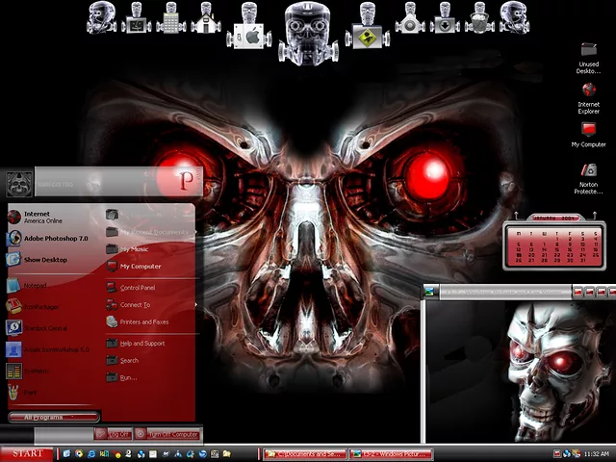Open My Music in the Start menu

pos(151,249)
